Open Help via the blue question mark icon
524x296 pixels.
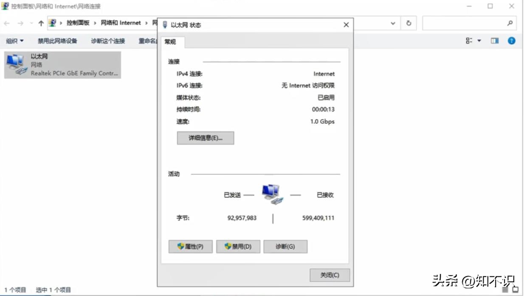pyautogui.click(x=511, y=41)
